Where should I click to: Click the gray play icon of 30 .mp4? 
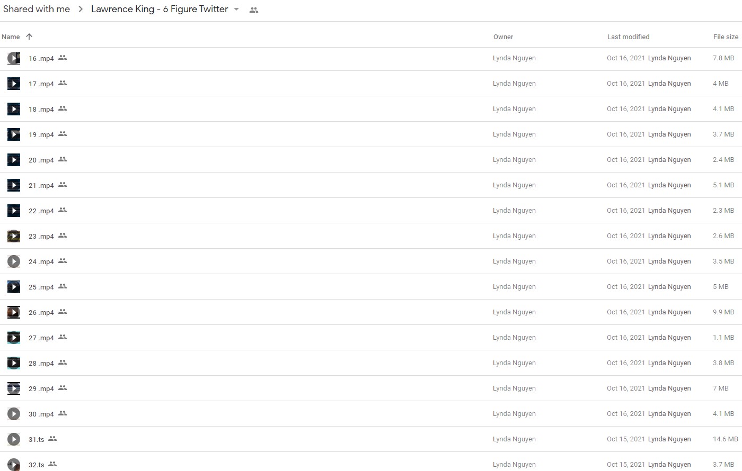coord(14,414)
